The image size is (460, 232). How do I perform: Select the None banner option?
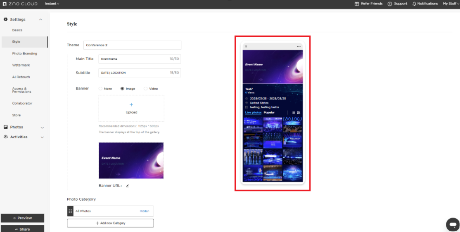[101, 89]
